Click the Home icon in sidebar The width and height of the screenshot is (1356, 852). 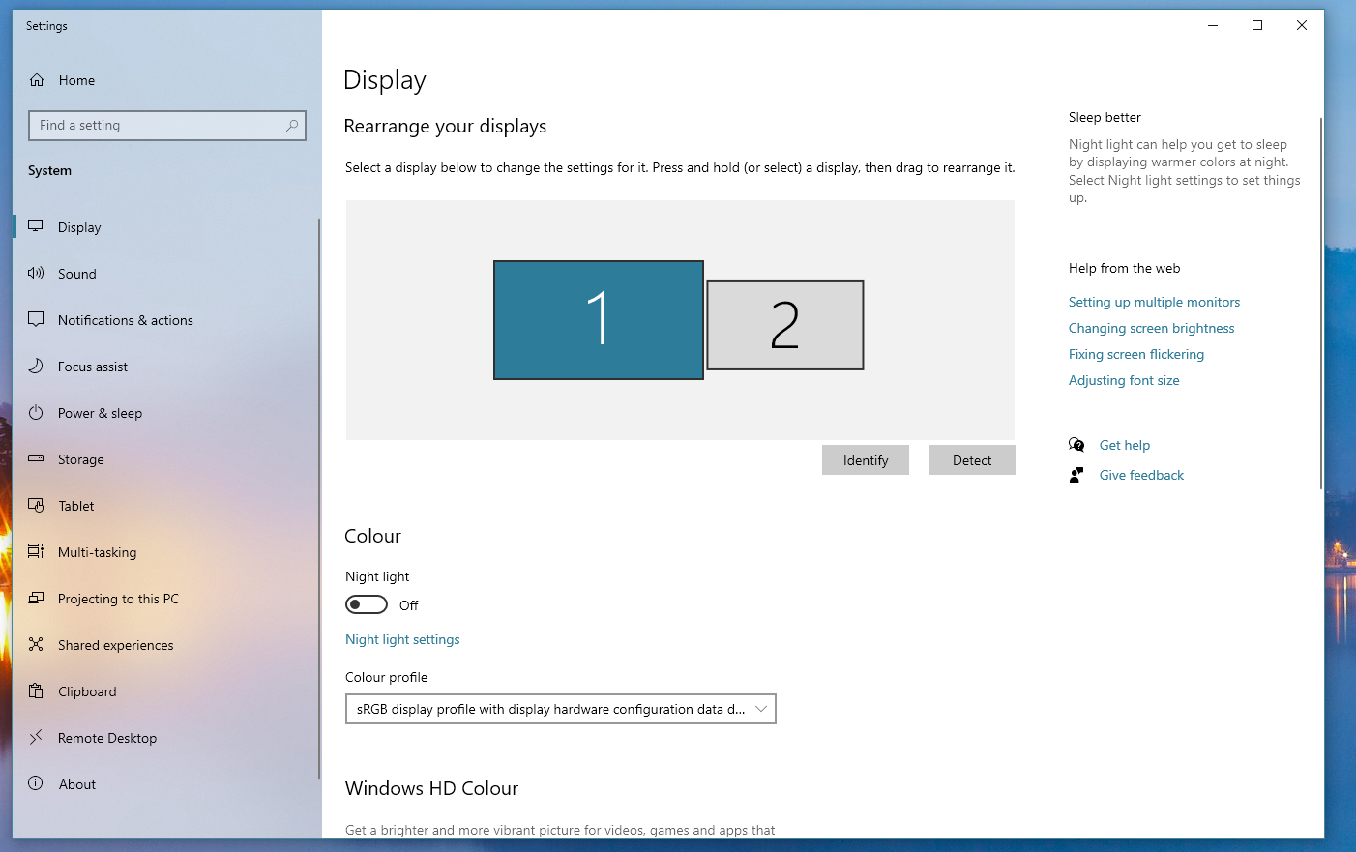(x=37, y=80)
